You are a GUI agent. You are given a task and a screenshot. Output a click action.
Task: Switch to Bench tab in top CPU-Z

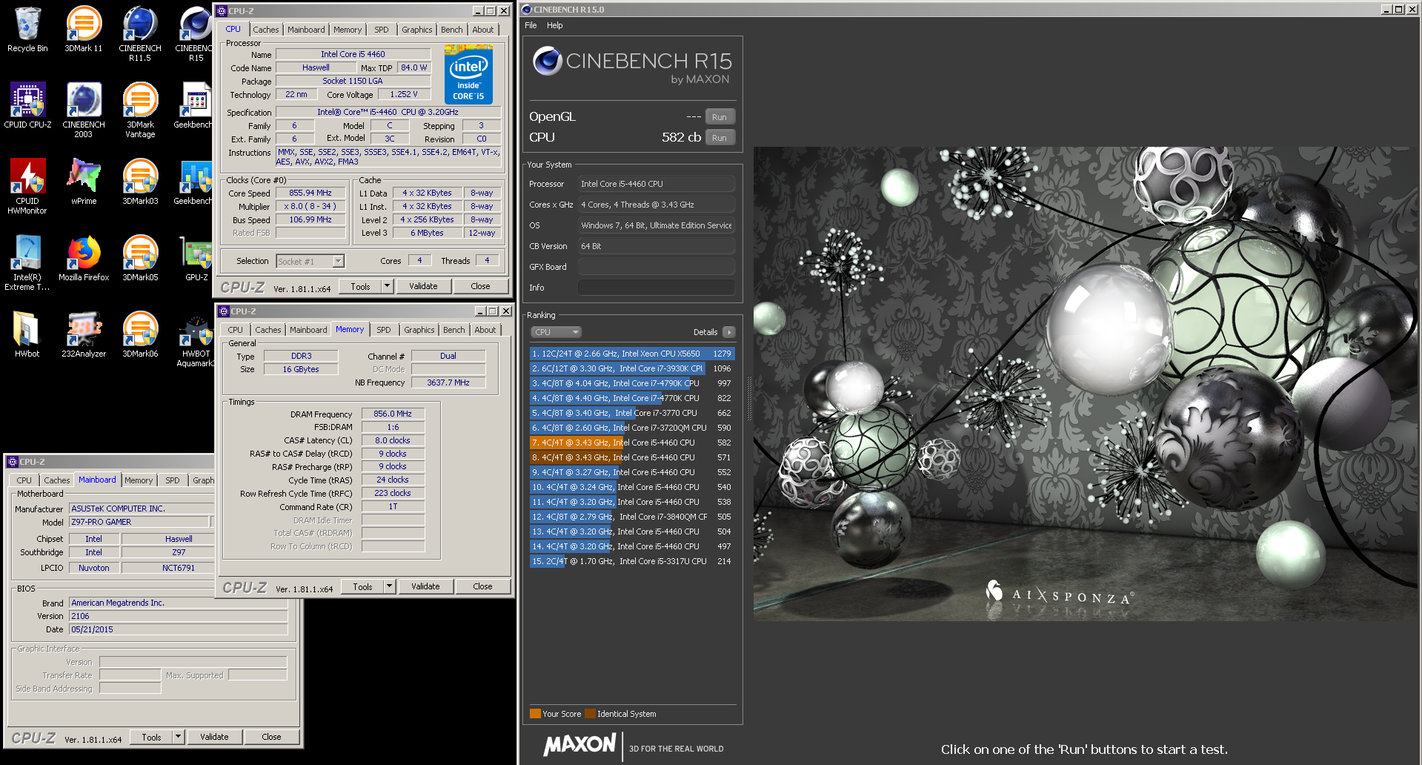[451, 30]
